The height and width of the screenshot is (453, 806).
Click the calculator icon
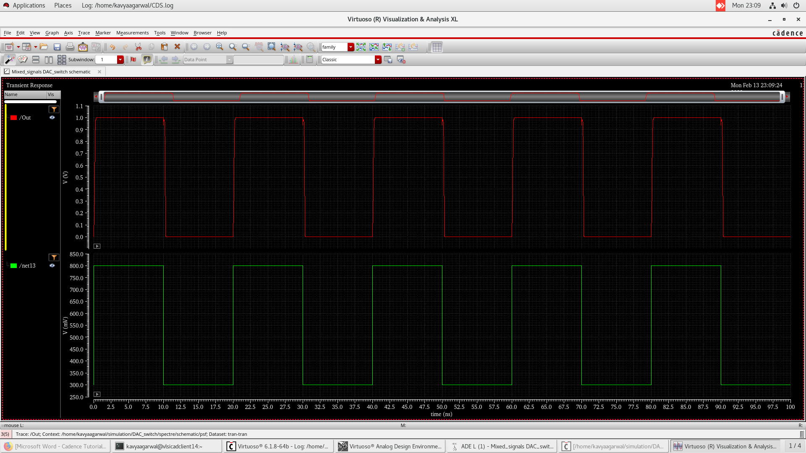coord(310,60)
